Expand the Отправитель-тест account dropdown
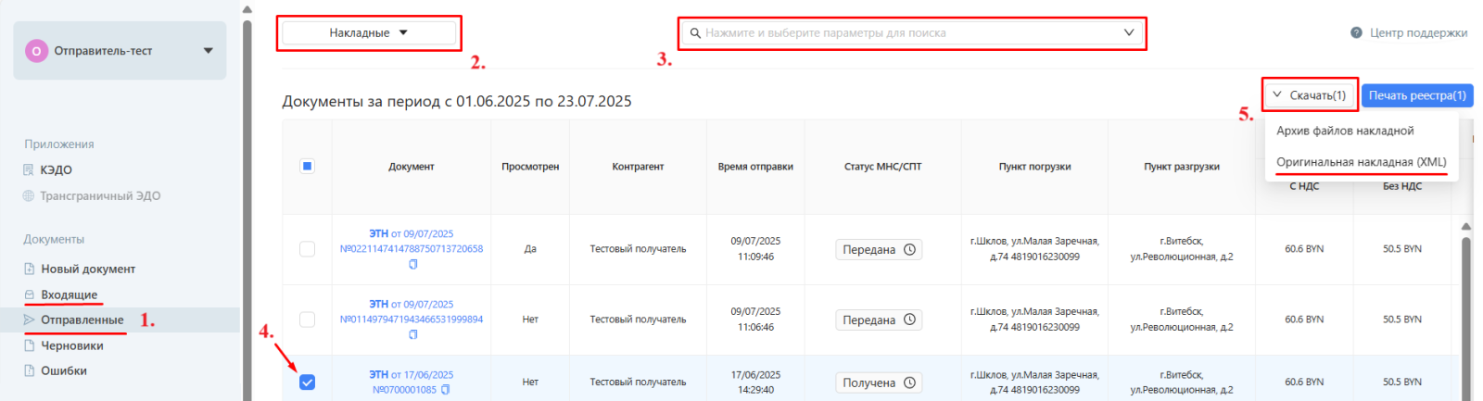Screen dimensions: 1483x401 208,51
